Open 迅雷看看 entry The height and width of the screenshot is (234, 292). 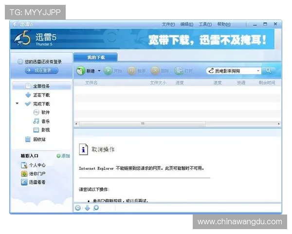pos(33,182)
